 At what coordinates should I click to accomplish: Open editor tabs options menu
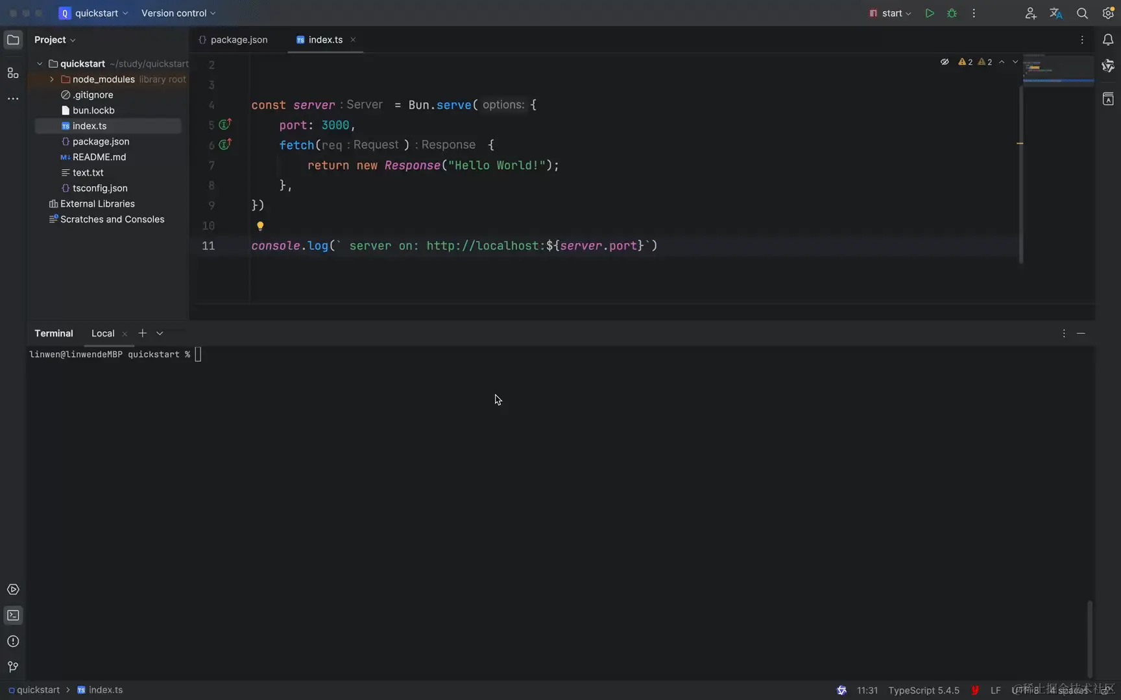pyautogui.click(x=1082, y=40)
